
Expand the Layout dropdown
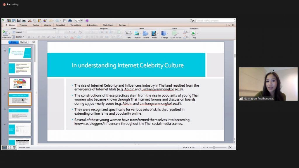19,32
